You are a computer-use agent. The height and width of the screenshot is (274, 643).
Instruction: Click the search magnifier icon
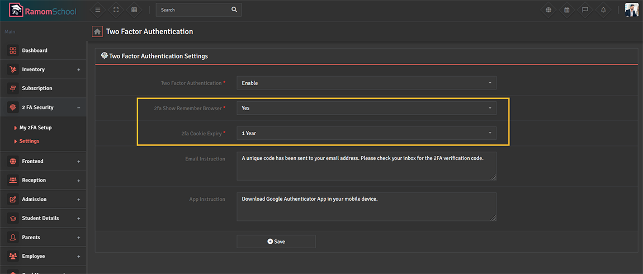coord(234,10)
